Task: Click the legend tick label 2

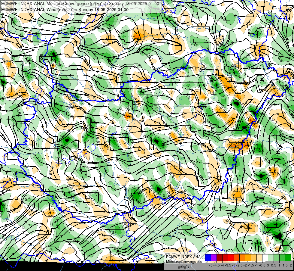Action: point(291,265)
